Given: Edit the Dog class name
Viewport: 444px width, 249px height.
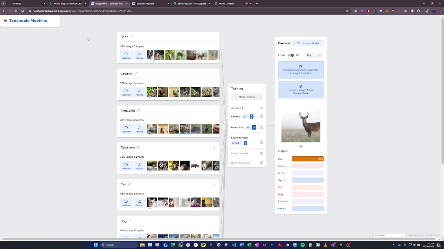Looking at the screenshot, I should pos(130,221).
